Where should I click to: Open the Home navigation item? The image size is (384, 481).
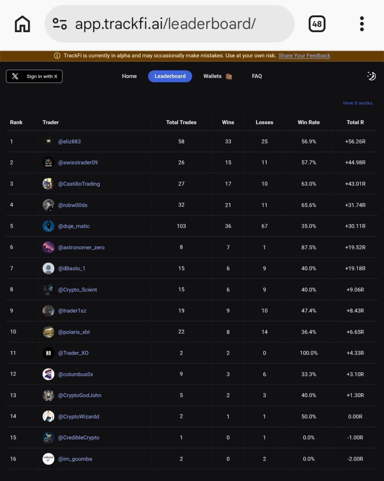129,76
